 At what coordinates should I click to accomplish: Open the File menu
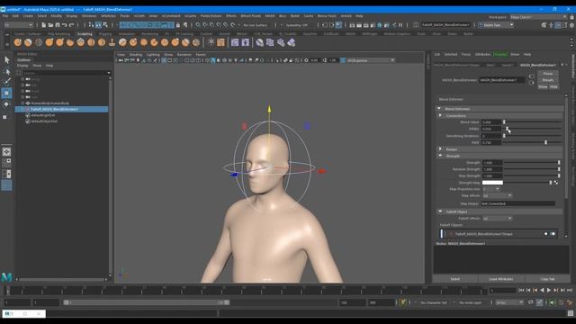[5, 16]
